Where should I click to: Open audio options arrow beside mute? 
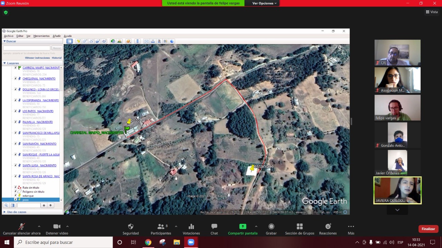click(39, 226)
